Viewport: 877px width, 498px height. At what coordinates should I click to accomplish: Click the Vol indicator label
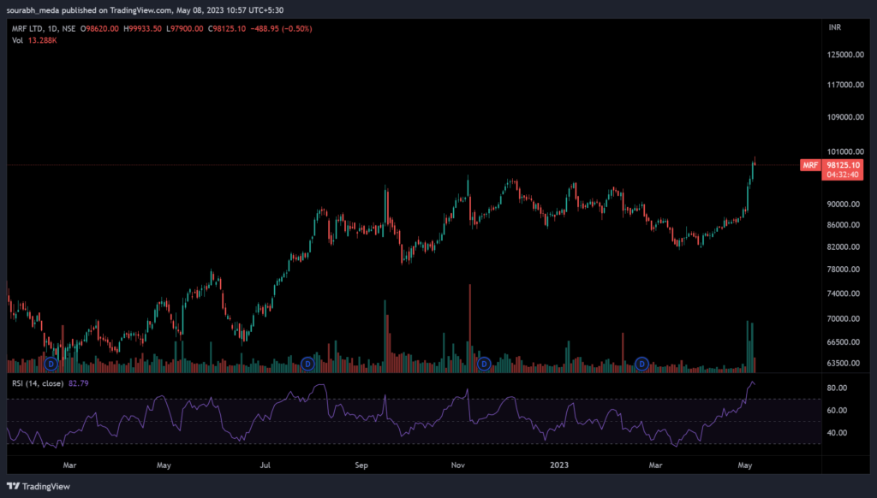click(x=17, y=40)
